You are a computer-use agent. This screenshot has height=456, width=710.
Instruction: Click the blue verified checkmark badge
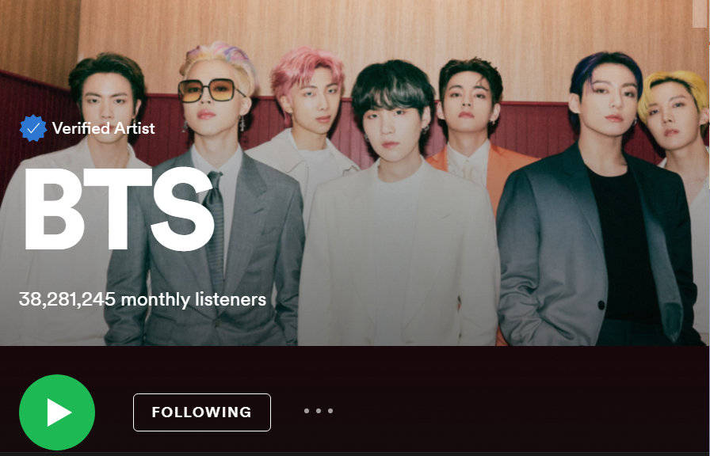point(33,128)
